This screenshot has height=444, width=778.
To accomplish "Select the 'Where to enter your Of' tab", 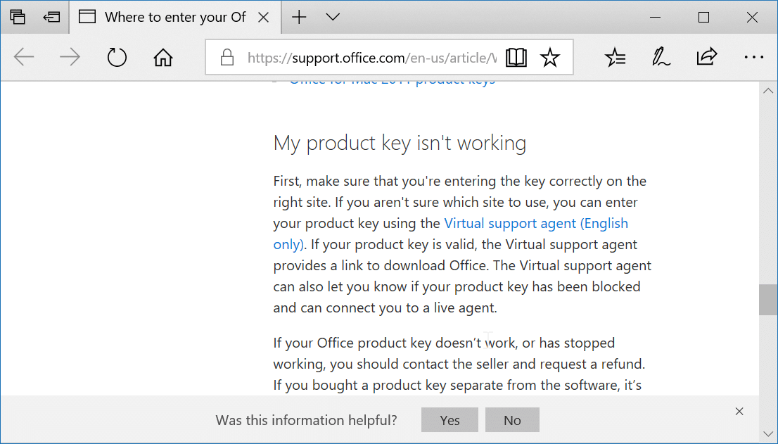I will tap(175, 18).
